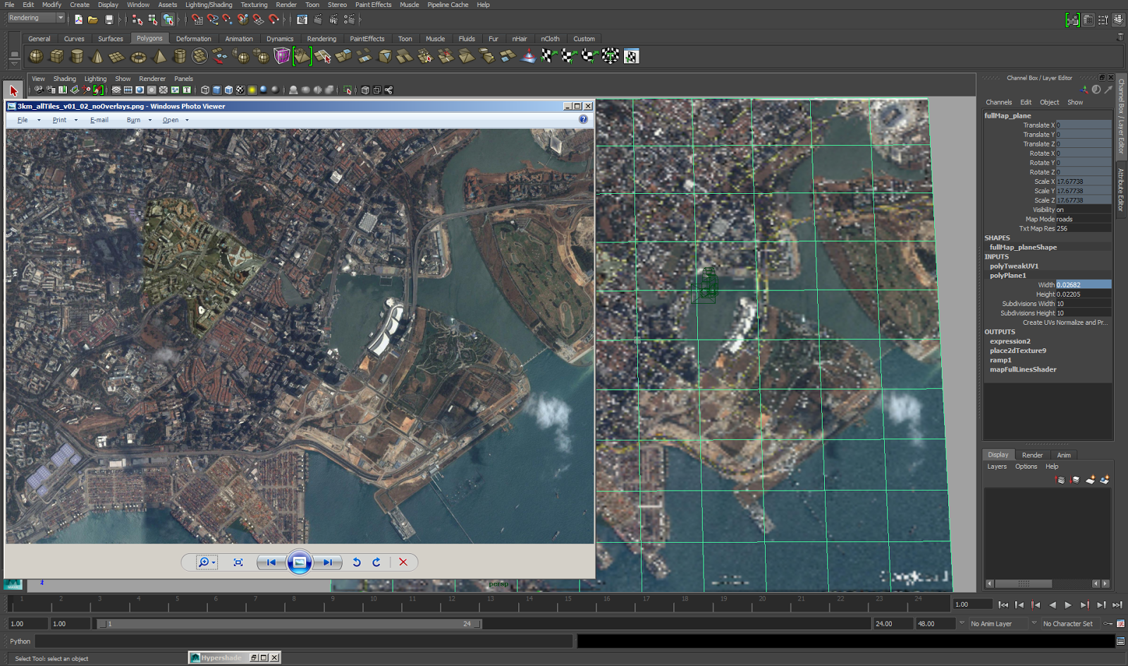Open animation preferences icon
Viewport: 1128px width, 666px height.
(1120, 624)
